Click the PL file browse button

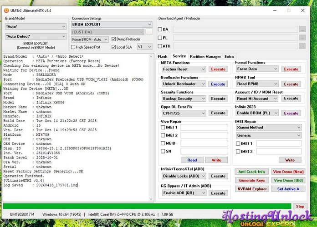click(302, 38)
